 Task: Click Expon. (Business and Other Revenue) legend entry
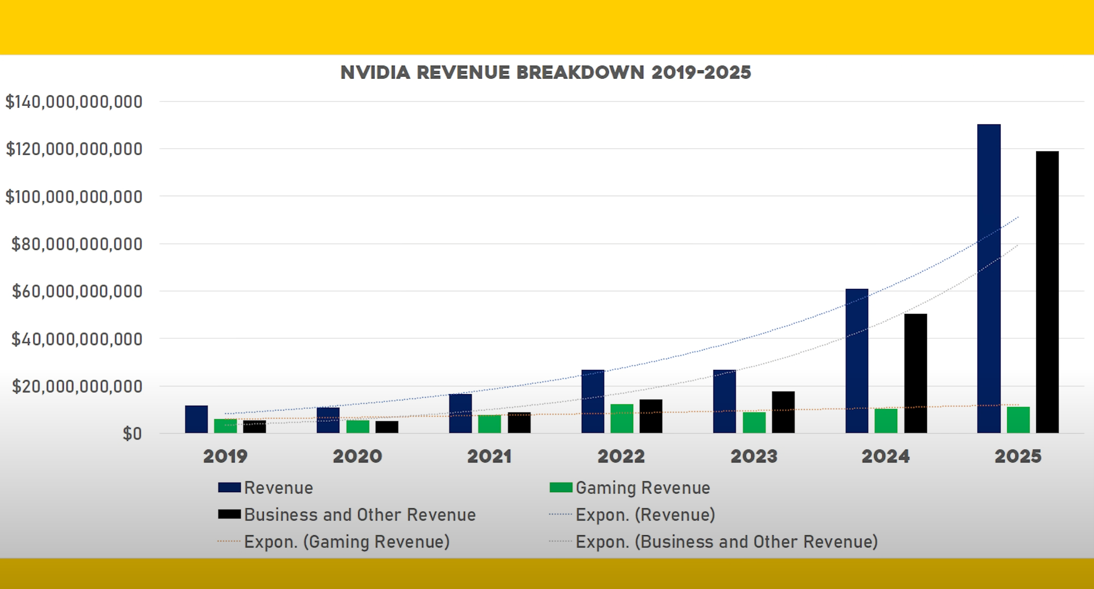click(x=714, y=542)
